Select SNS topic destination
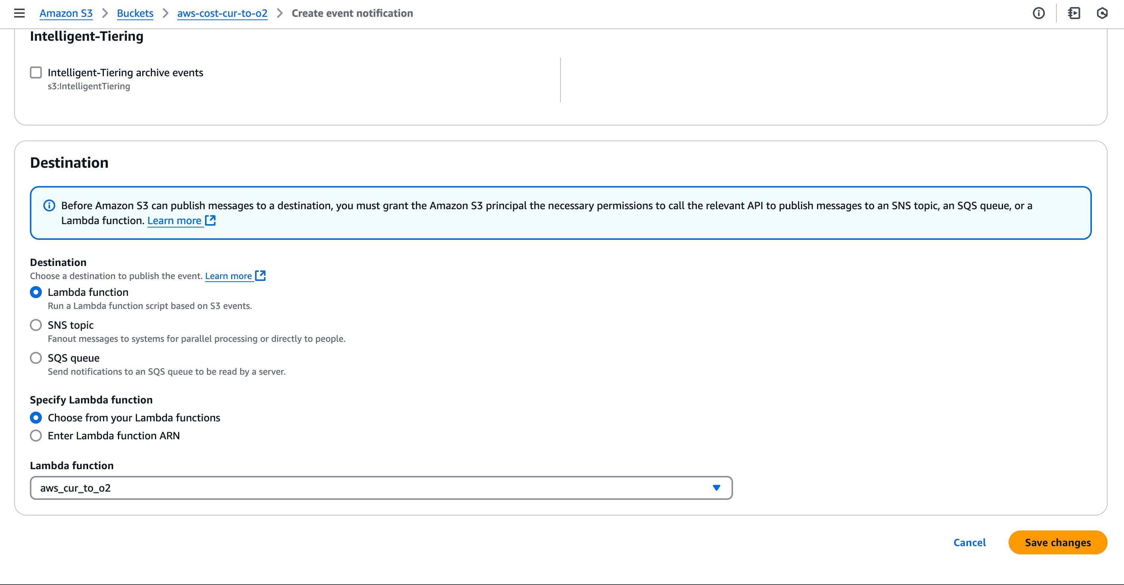 (x=36, y=325)
